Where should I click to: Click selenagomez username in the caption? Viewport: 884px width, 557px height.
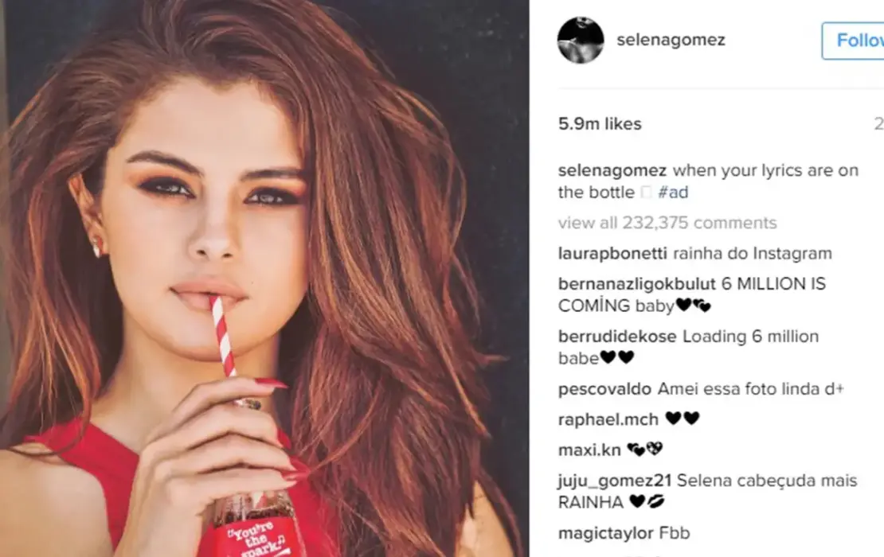coord(612,170)
